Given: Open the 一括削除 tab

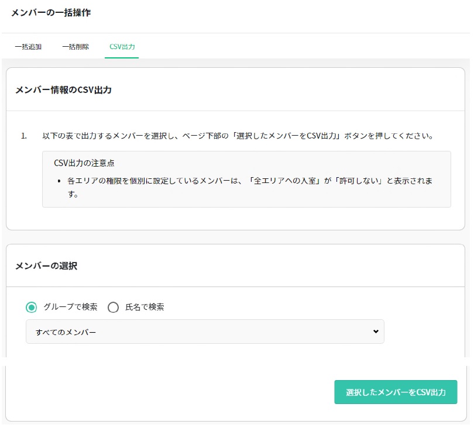Looking at the screenshot, I should tap(75, 47).
